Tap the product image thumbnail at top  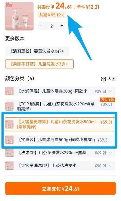(19, 16)
